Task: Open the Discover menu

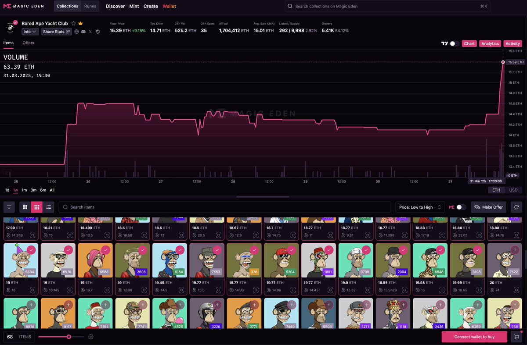Action: click(x=116, y=6)
